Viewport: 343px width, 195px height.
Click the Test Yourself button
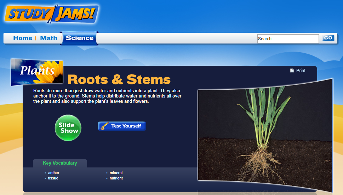point(122,126)
